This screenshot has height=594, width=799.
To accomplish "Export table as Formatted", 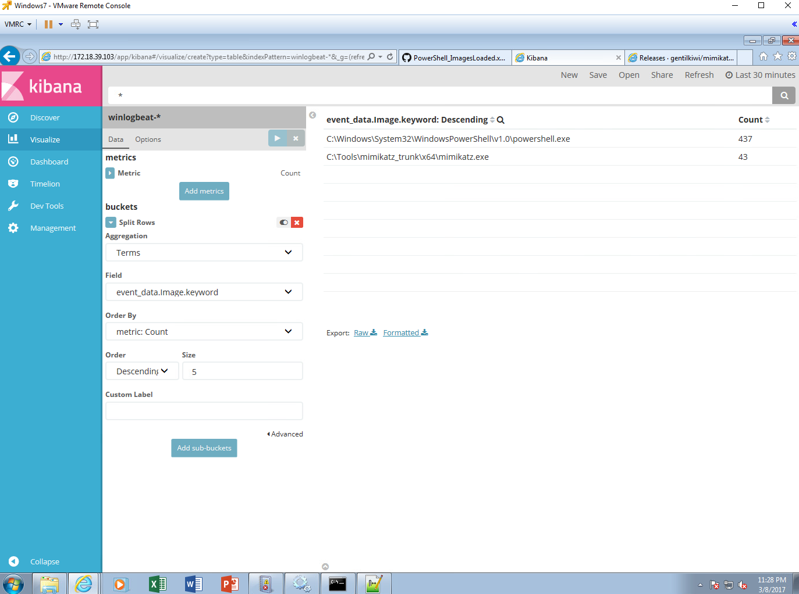I will (x=406, y=333).
